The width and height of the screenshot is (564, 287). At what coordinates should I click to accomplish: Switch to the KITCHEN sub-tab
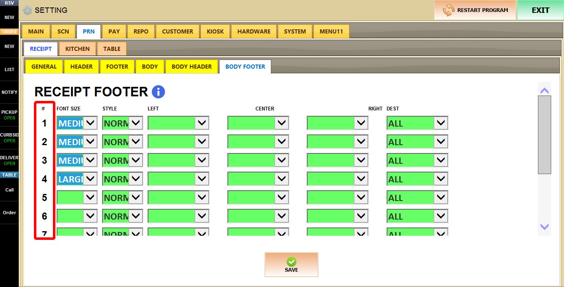(77, 49)
